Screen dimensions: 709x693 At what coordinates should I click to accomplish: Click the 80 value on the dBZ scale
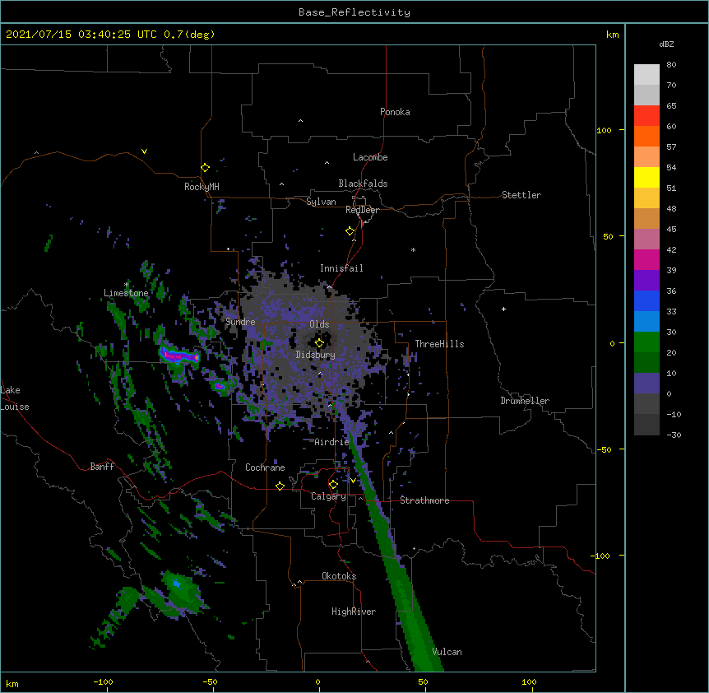(x=671, y=64)
